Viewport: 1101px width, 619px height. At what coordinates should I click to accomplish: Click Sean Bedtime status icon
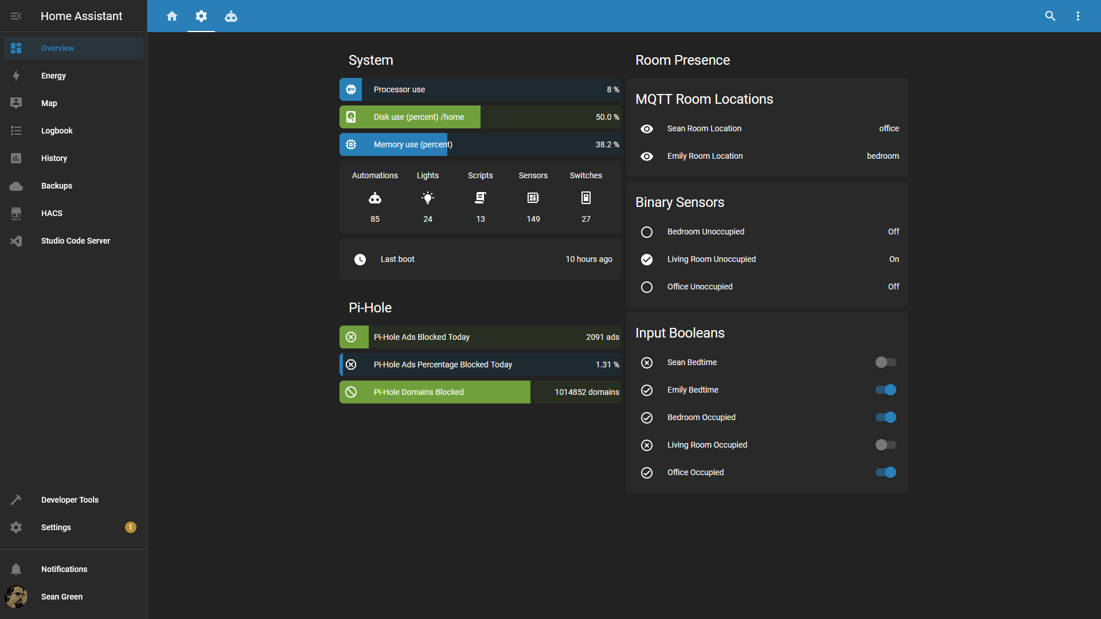pyautogui.click(x=647, y=363)
